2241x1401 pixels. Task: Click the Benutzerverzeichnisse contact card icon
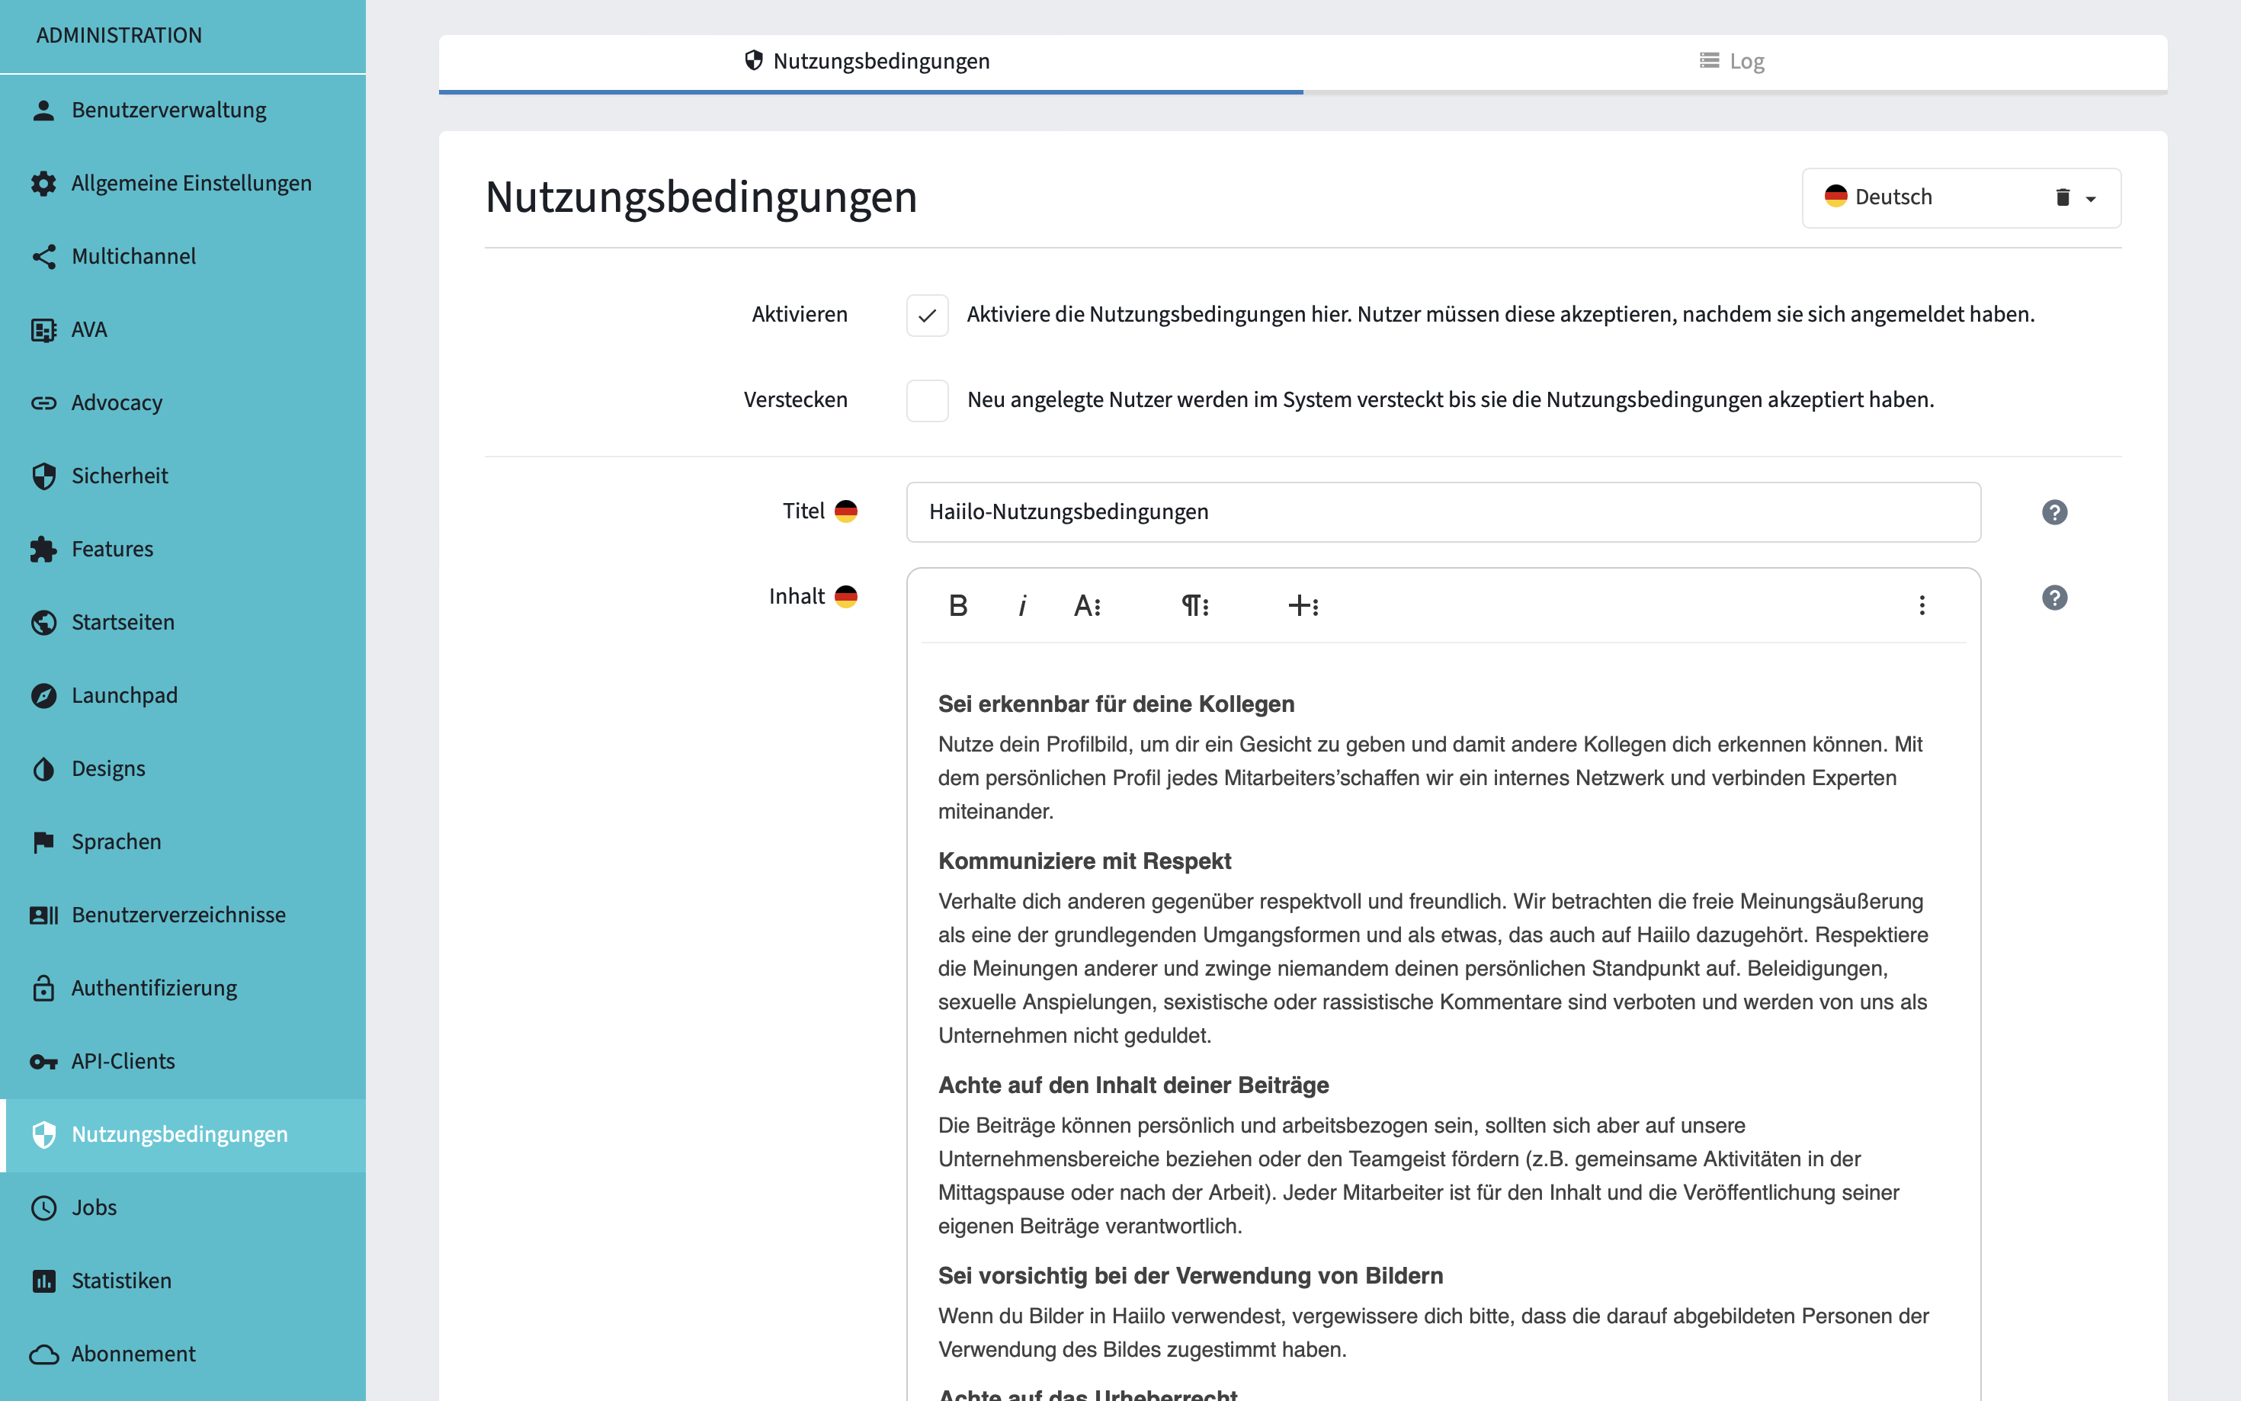coord(43,915)
